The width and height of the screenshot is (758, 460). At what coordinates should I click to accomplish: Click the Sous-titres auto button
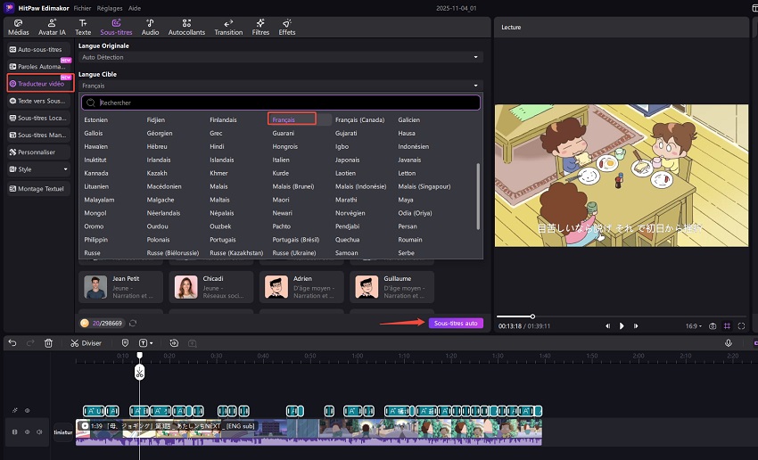(456, 324)
